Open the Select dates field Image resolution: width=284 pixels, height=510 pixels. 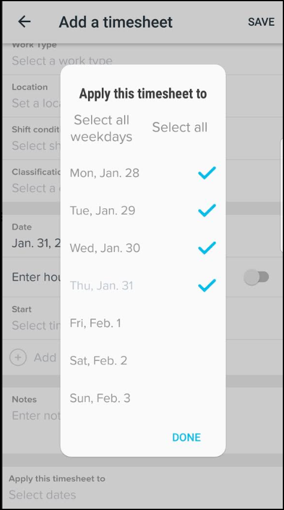click(x=142, y=487)
